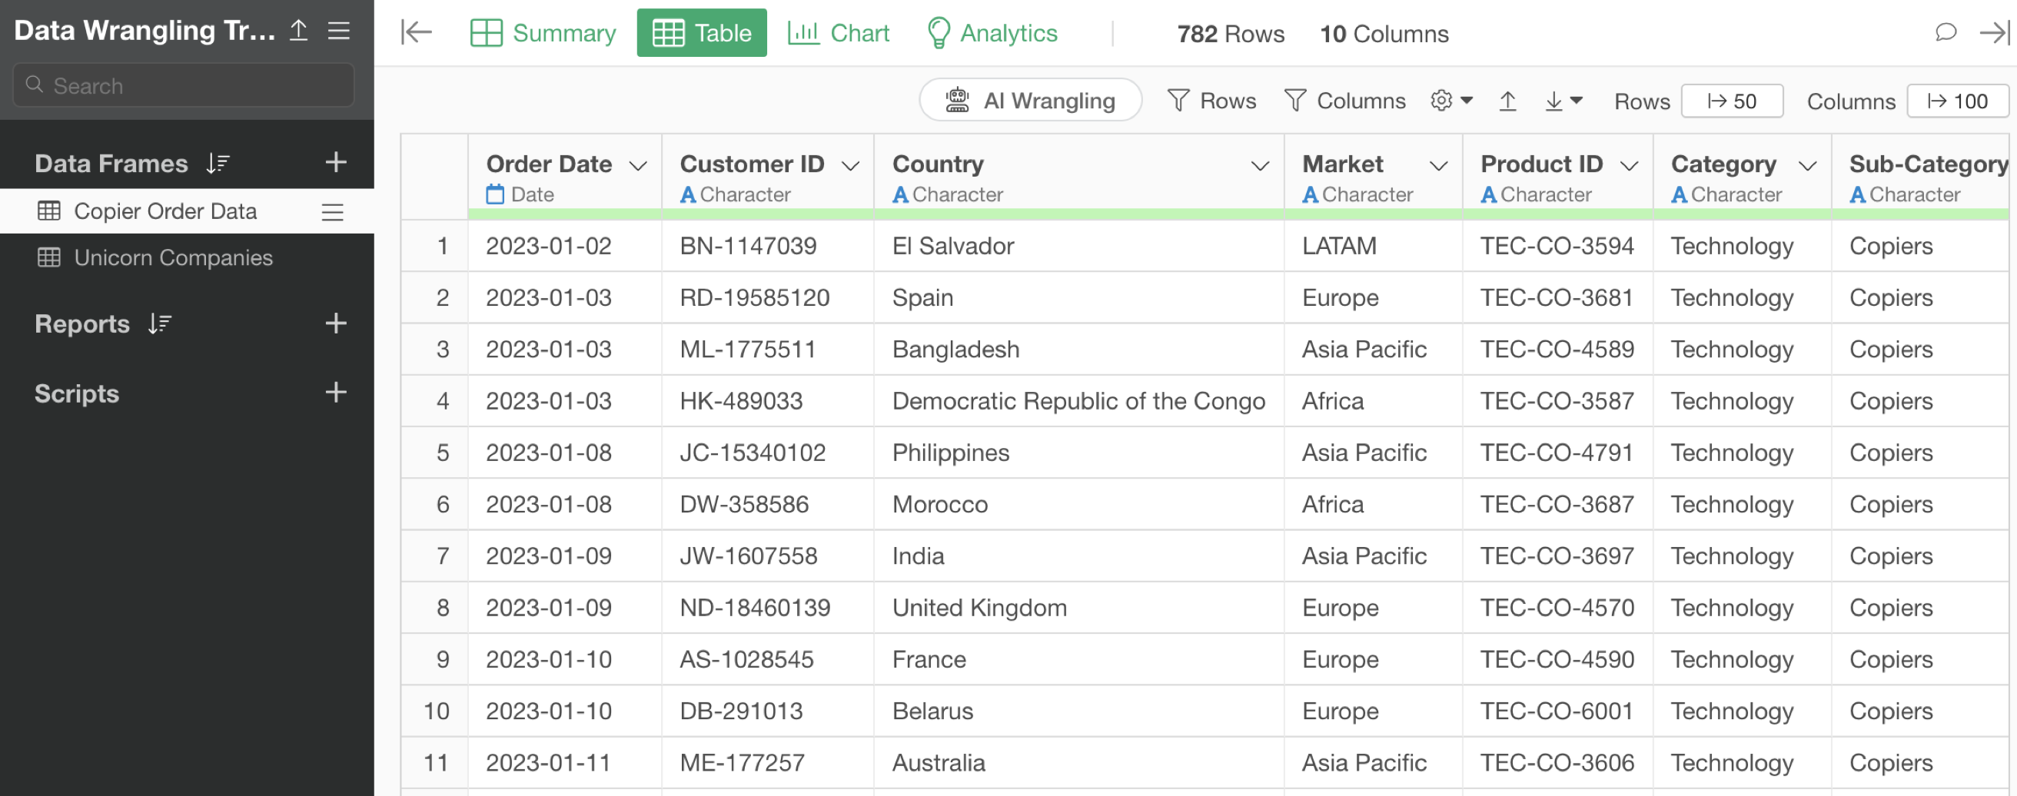The height and width of the screenshot is (796, 2017).
Task: Click the Scripts section heading
Action: tap(77, 393)
